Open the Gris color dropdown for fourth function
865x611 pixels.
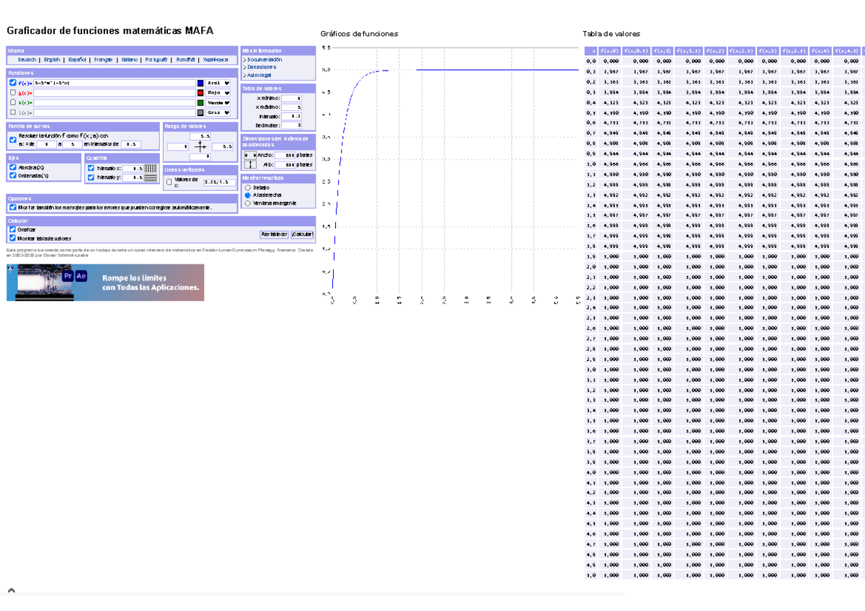pyautogui.click(x=218, y=112)
